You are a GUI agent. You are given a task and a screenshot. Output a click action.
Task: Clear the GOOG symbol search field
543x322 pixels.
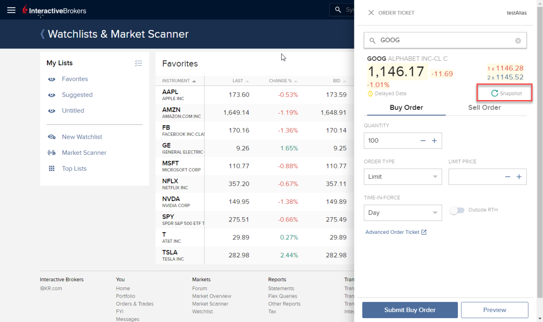518,40
